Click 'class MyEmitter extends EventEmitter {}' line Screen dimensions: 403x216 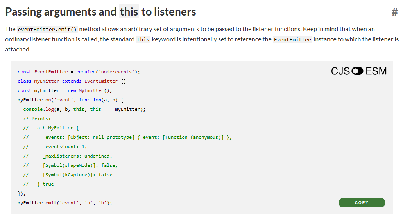coord(72,81)
